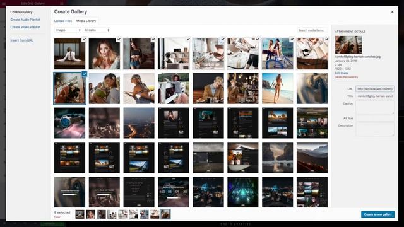Uncheck the office shelves thumbnail checkmark
This screenshot has width=404, height=227.
click(x=188, y=39)
